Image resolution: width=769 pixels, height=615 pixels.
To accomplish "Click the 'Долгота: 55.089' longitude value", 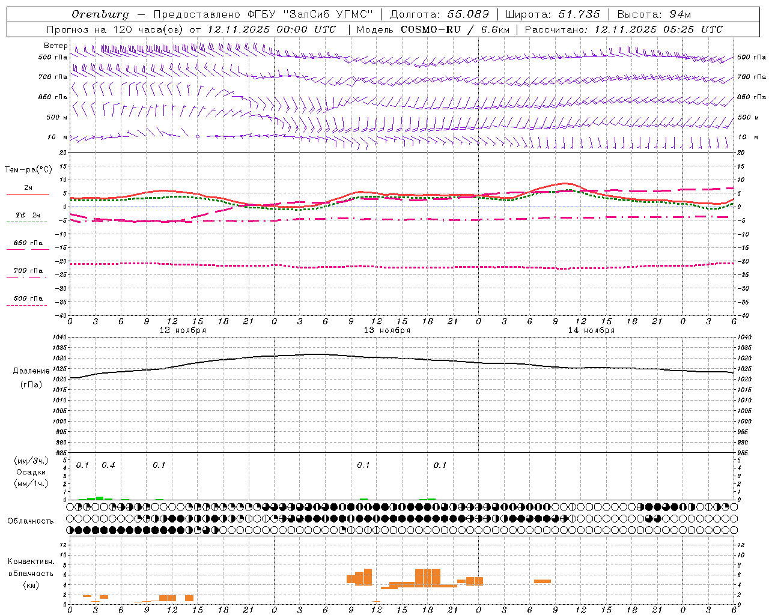I will tap(440, 14).
